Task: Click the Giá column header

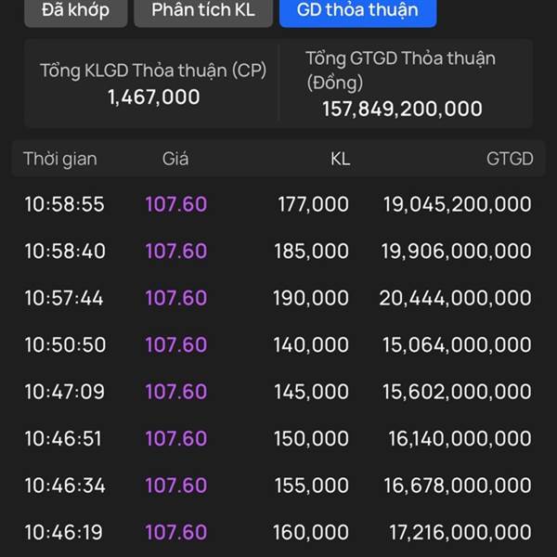Action: [175, 159]
